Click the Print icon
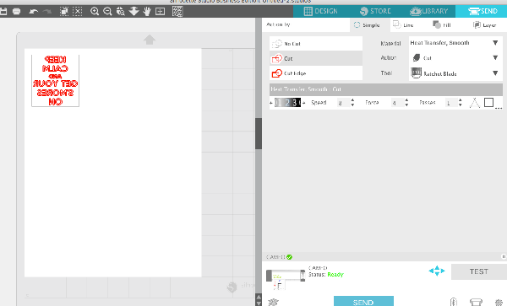Screen dimensions: 507x306 [17, 12]
